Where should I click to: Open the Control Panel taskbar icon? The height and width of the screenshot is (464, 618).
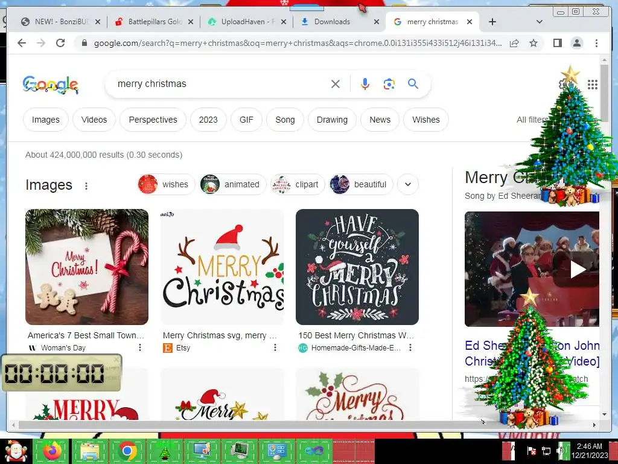(x=276, y=452)
